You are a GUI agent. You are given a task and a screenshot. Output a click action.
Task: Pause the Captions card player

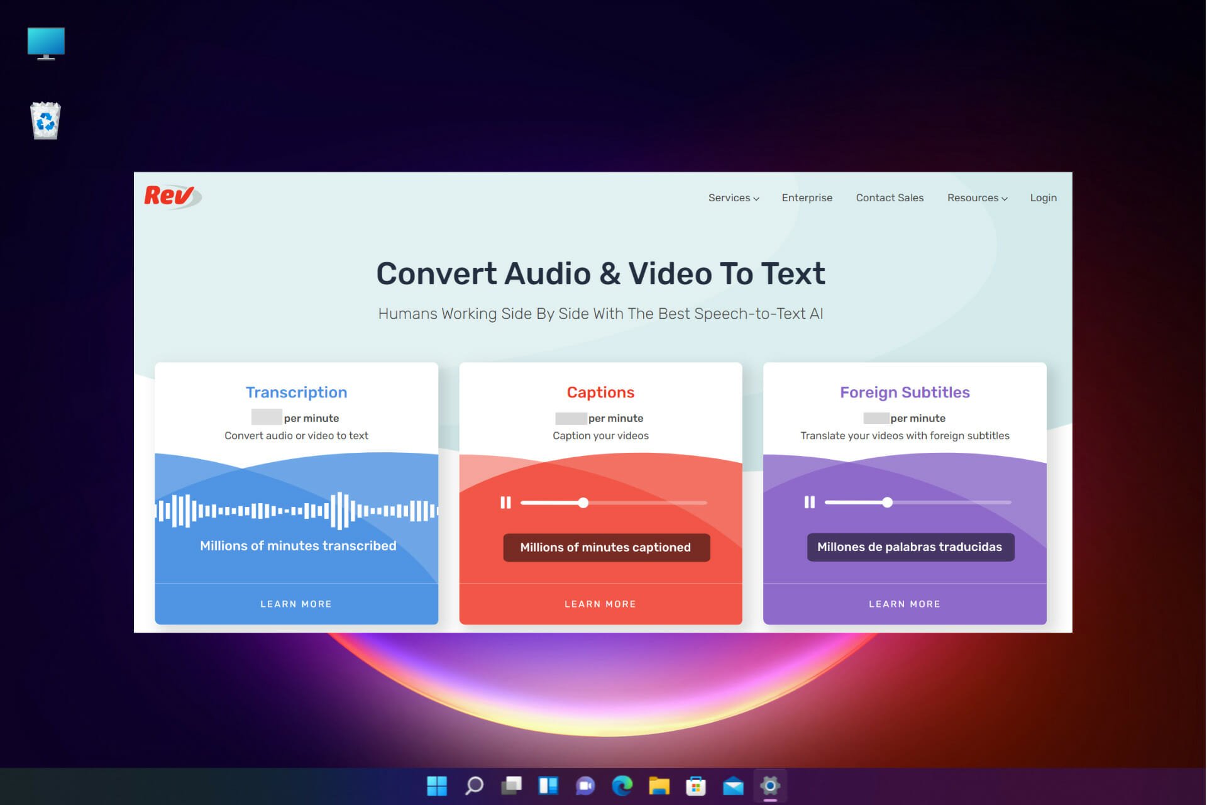(x=505, y=502)
